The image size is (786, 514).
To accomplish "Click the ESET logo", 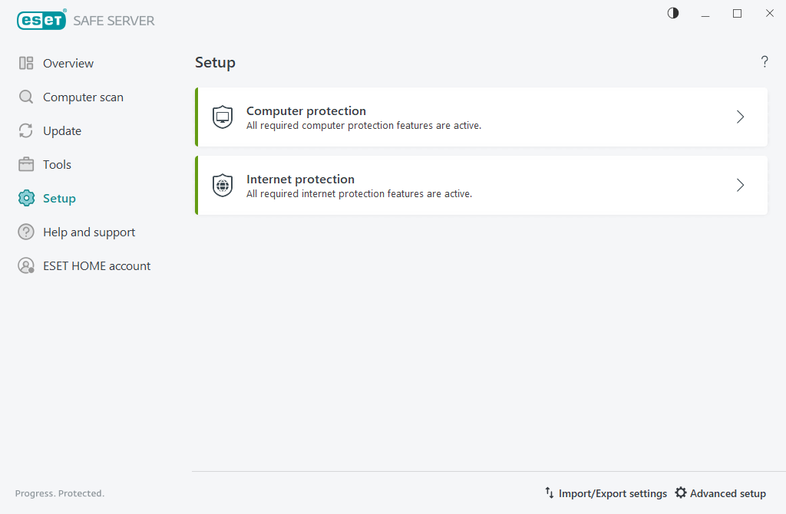I will [41, 19].
